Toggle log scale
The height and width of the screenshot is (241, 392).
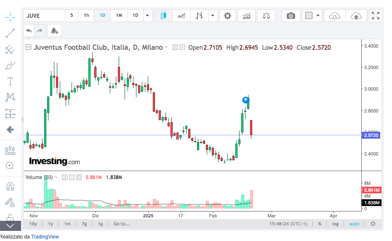click(x=335, y=224)
